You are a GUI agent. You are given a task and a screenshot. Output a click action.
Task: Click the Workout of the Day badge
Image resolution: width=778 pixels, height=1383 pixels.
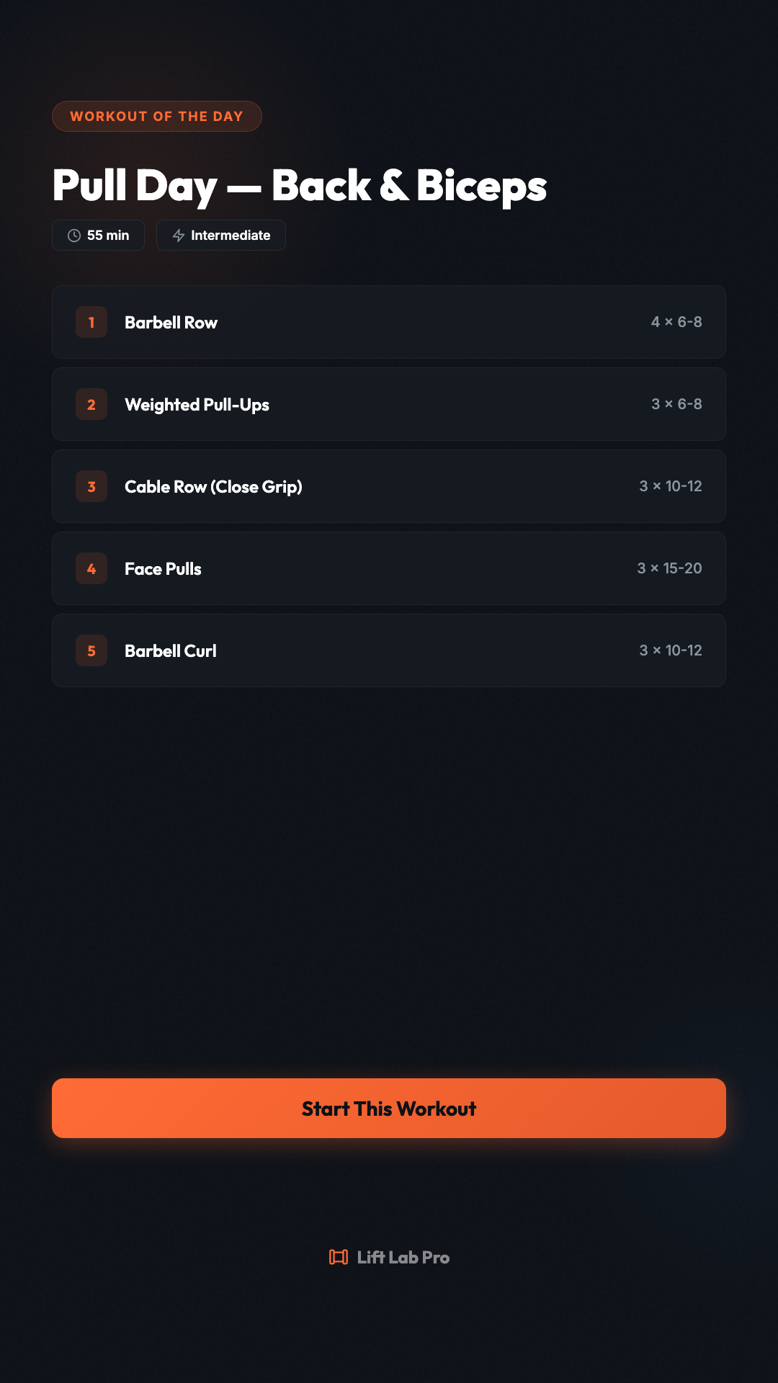tap(156, 117)
